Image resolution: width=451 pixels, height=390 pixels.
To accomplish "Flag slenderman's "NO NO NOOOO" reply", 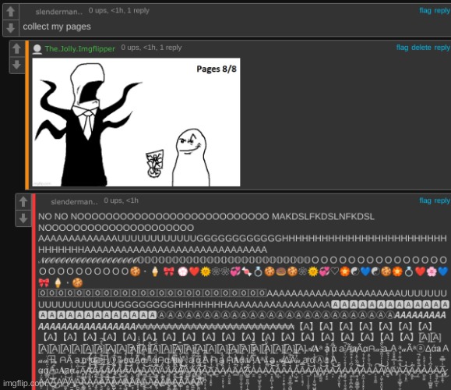I will 425,200.
